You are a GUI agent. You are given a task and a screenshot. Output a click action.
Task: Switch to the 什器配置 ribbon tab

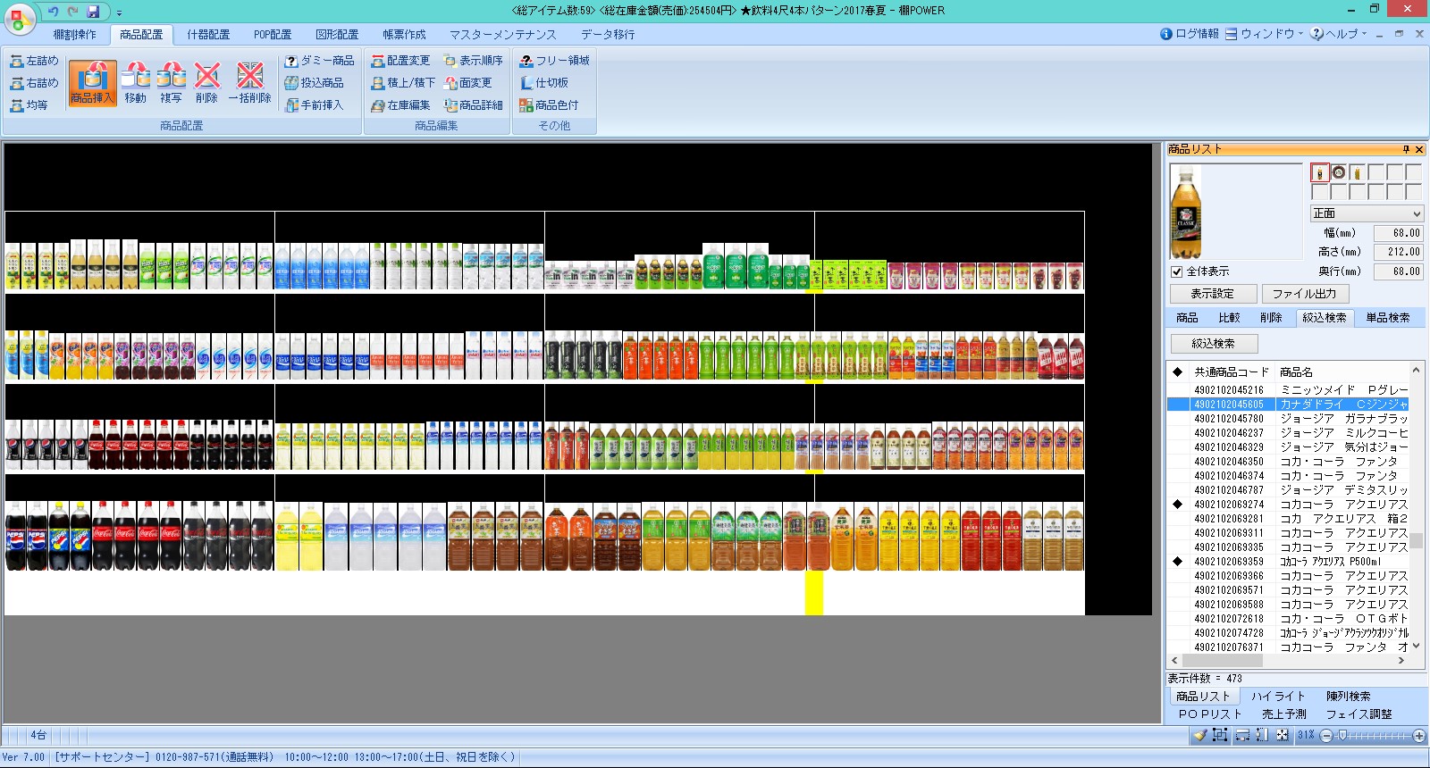click(x=208, y=35)
